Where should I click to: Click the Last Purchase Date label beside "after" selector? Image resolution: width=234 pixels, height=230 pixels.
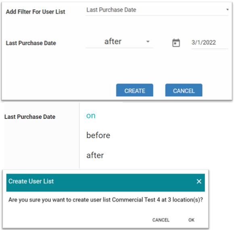(x=31, y=43)
